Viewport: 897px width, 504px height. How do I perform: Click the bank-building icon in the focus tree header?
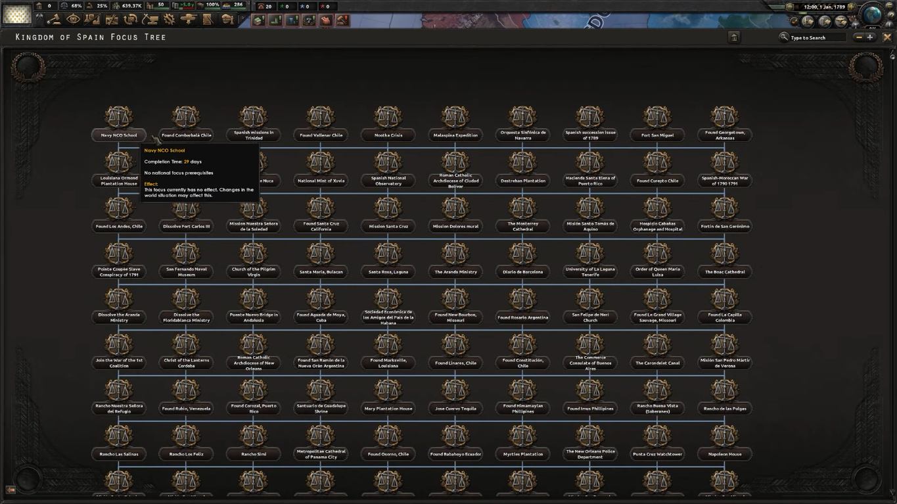pyautogui.click(x=734, y=37)
